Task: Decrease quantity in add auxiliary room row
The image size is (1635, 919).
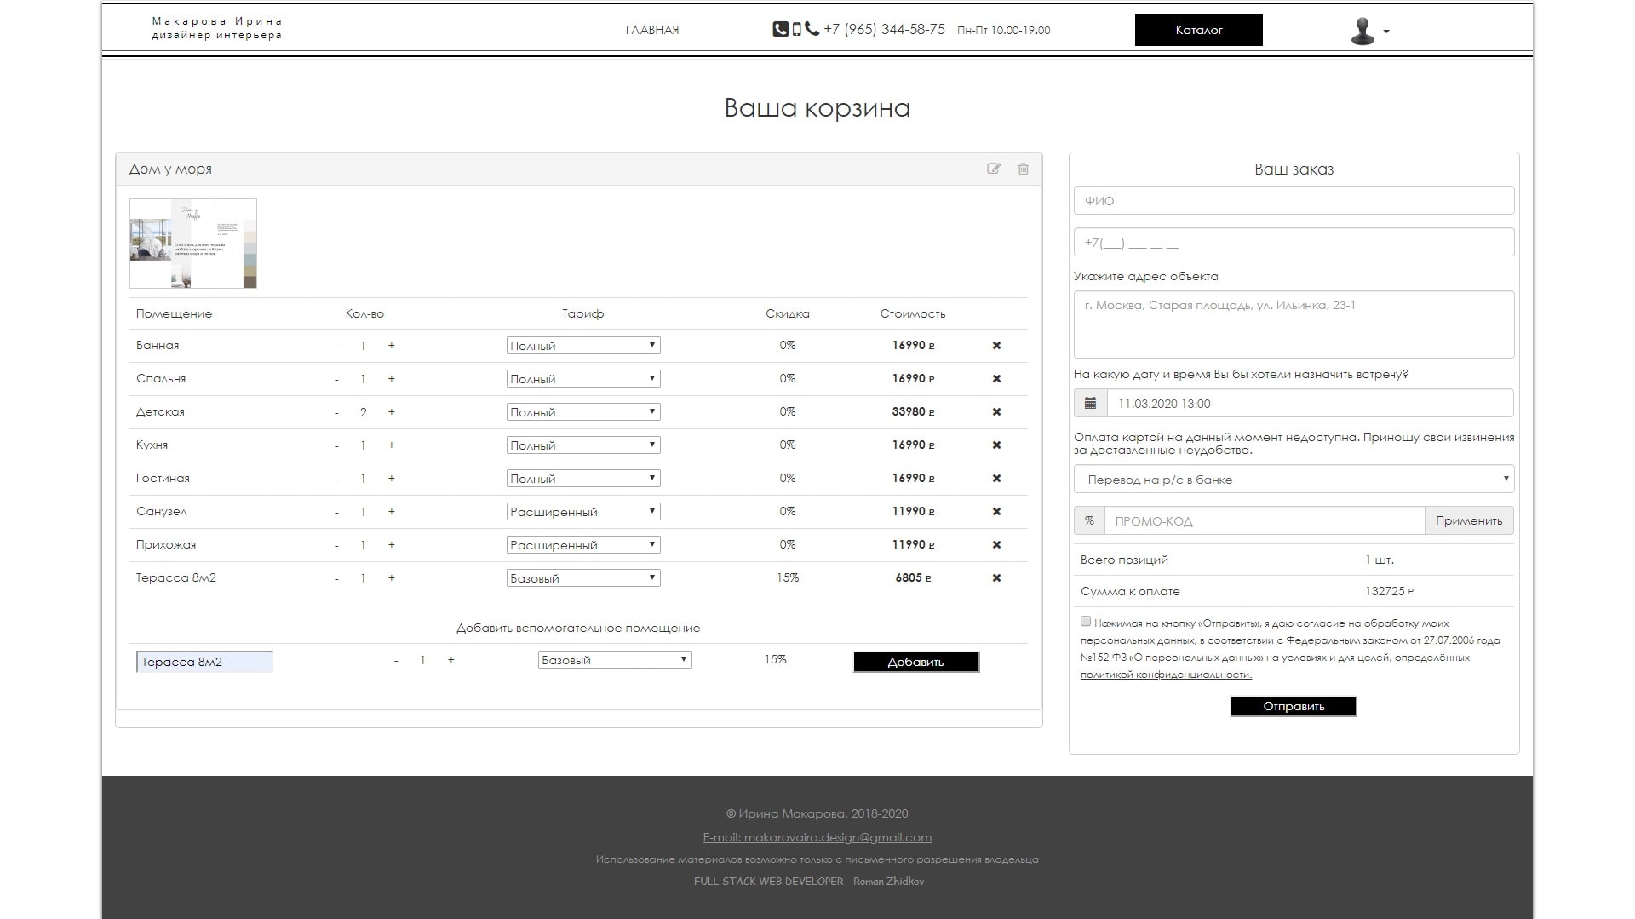Action: pos(396,661)
